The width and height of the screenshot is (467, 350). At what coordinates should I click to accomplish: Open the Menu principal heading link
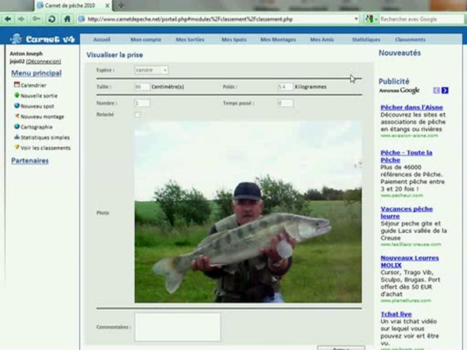36,73
